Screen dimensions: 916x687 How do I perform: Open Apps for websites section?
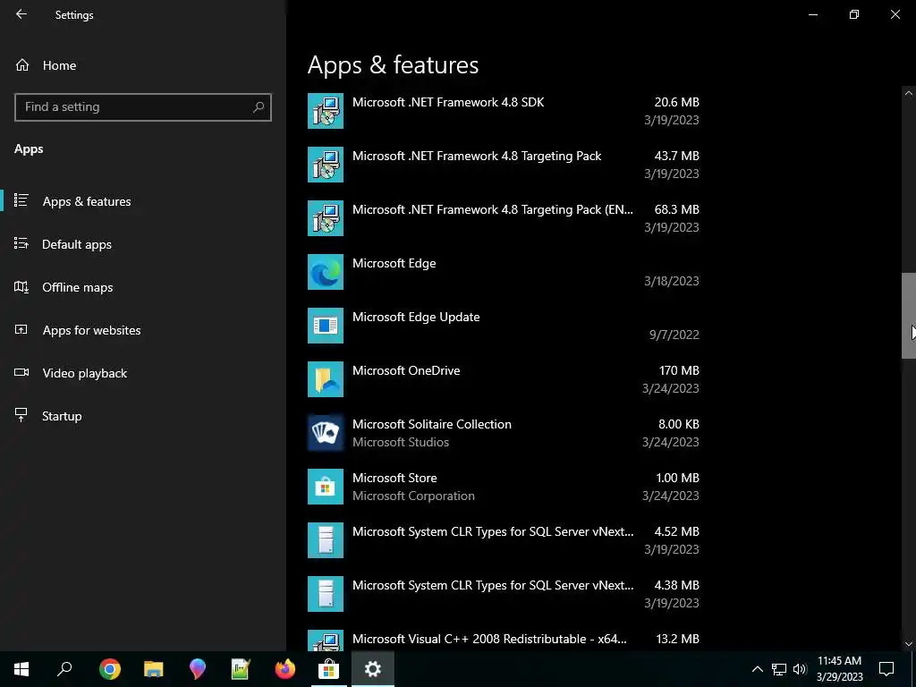tap(143, 330)
